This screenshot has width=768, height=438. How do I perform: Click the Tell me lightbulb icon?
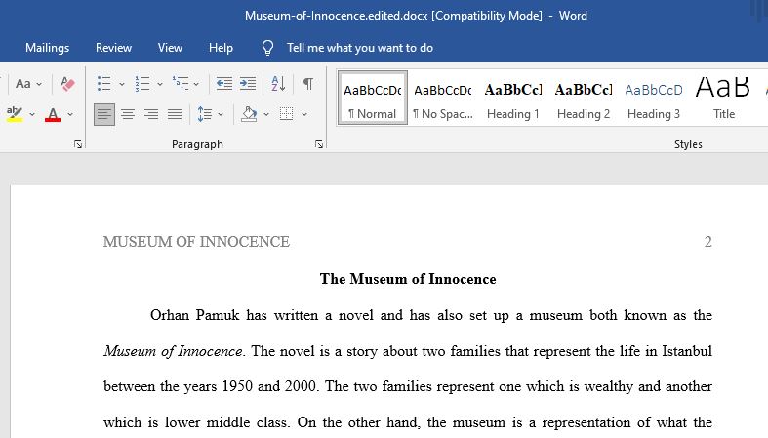268,48
